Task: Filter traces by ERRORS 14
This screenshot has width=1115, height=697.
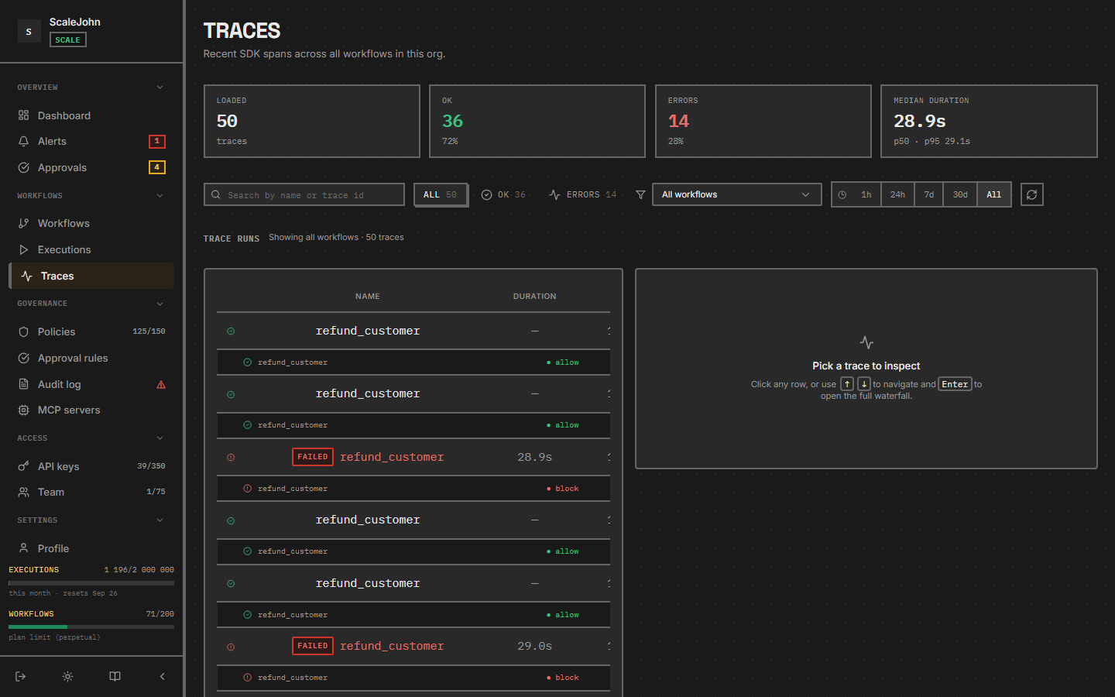Action: 583,194
